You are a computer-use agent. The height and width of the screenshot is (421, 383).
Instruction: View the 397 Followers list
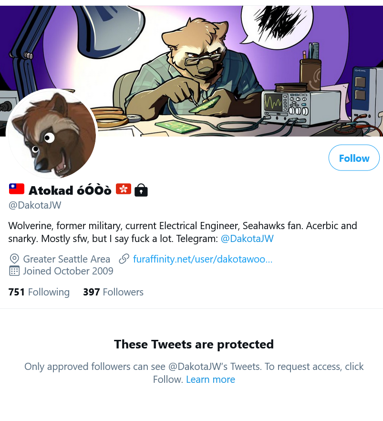(x=113, y=292)
